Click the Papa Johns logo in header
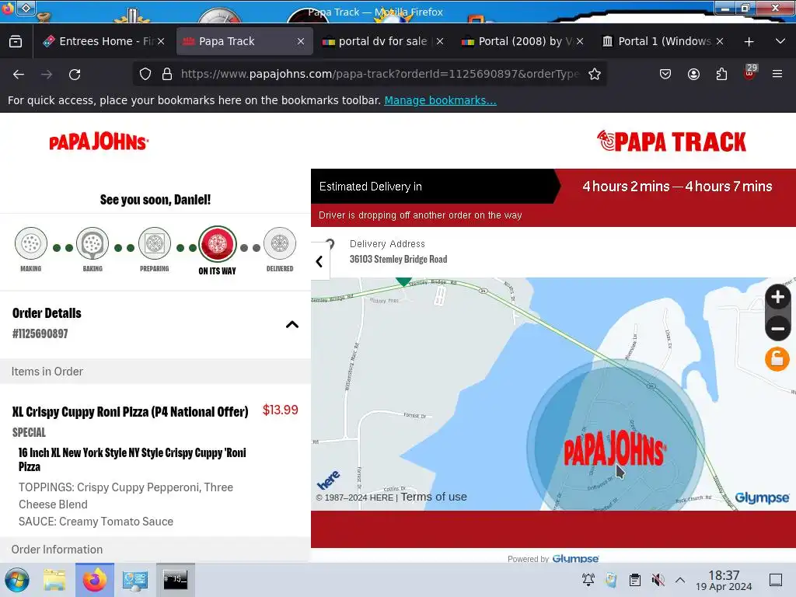 pyautogui.click(x=99, y=141)
